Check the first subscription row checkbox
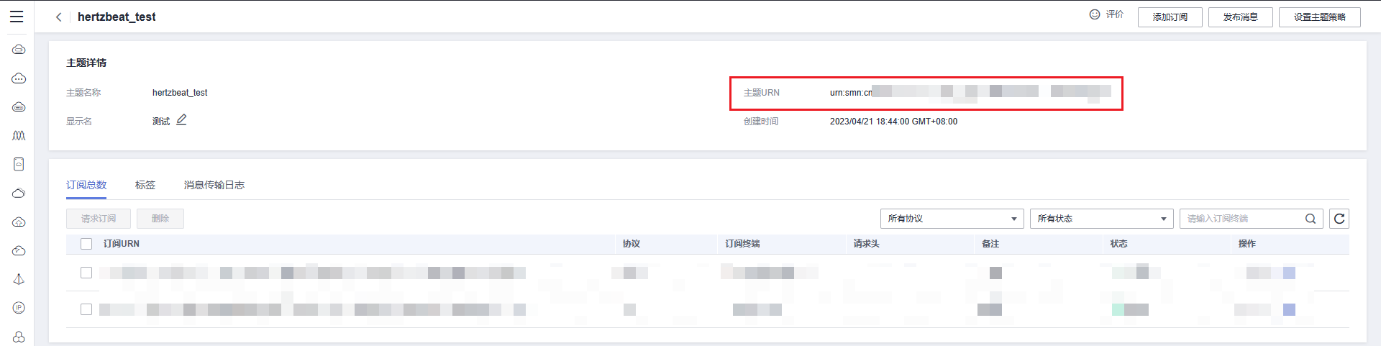 (x=86, y=273)
